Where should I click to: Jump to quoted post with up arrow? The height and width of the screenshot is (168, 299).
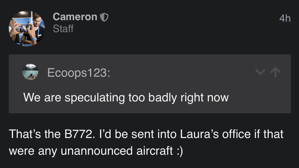[x=275, y=72]
